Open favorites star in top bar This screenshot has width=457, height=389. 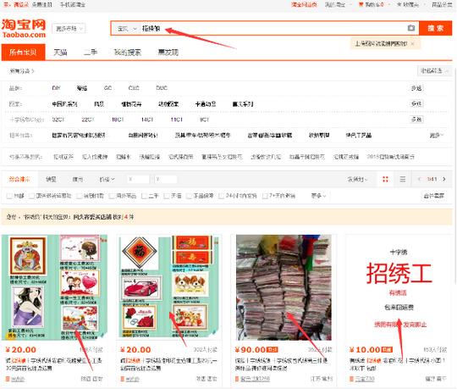[408, 4]
